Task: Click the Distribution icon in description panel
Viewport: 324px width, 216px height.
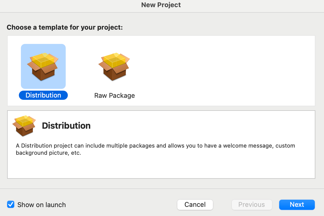Action: point(24,126)
